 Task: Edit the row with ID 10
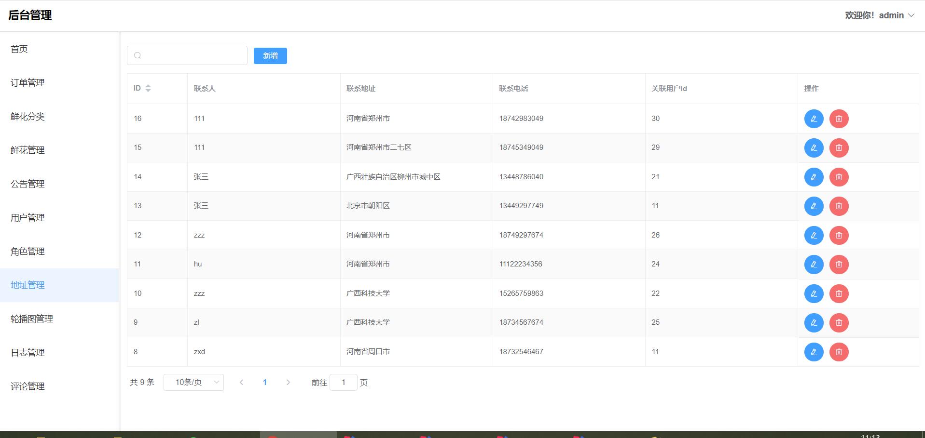(814, 293)
